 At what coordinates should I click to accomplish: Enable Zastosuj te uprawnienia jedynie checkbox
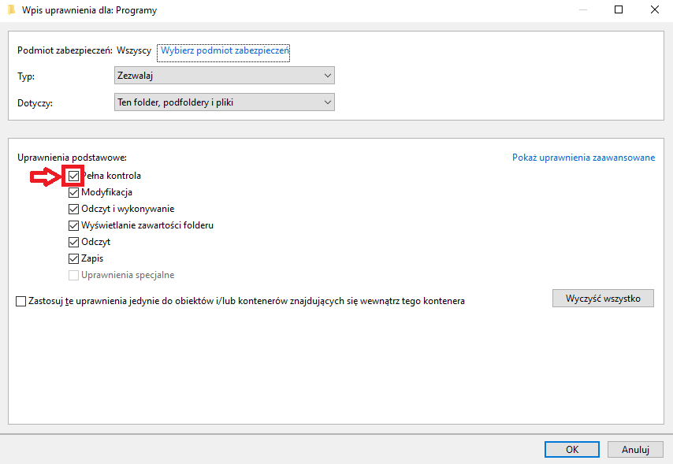(x=20, y=301)
